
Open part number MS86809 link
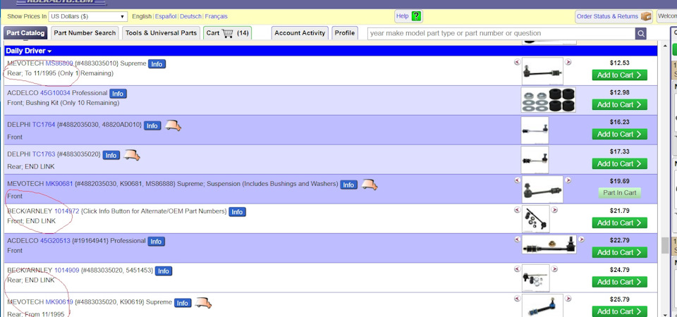[59, 63]
